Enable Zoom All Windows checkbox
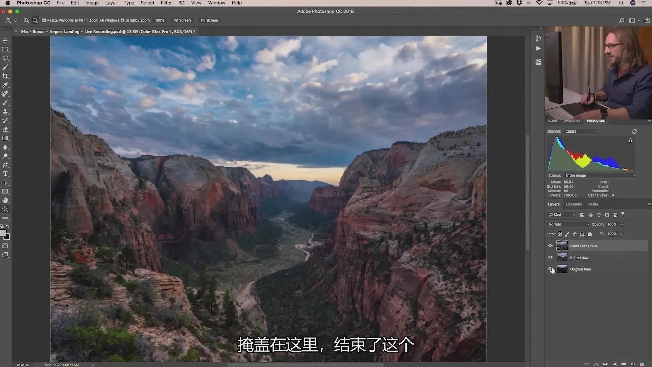This screenshot has width=652, height=367. [x=86, y=20]
